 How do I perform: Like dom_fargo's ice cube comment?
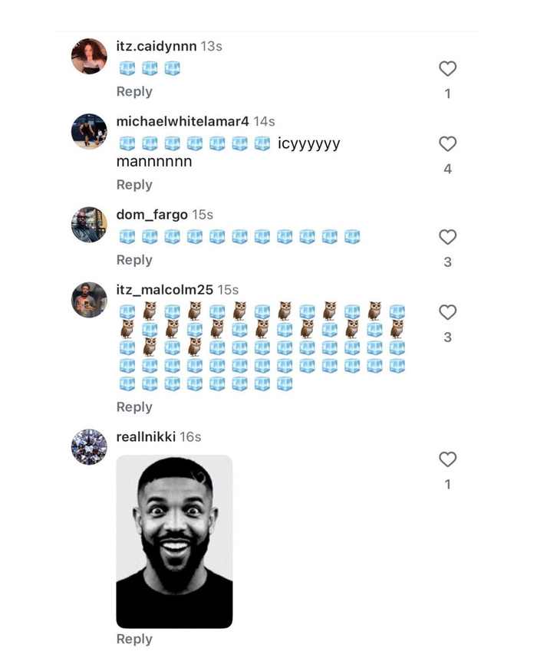pyautogui.click(x=447, y=237)
